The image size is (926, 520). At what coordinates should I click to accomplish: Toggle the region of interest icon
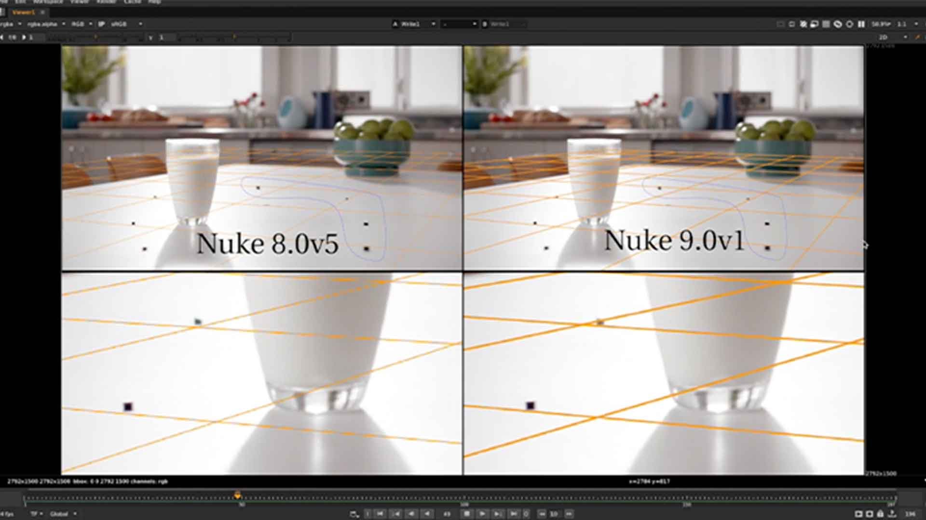click(x=791, y=24)
